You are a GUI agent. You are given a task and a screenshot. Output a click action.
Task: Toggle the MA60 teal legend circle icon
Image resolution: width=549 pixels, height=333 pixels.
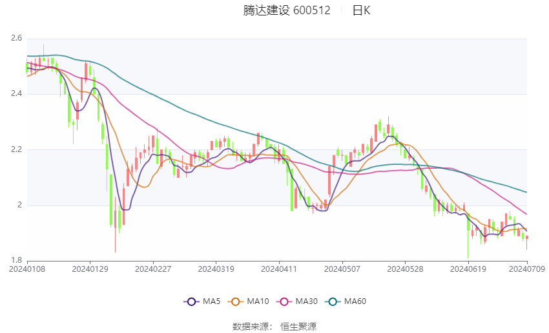[333, 301]
